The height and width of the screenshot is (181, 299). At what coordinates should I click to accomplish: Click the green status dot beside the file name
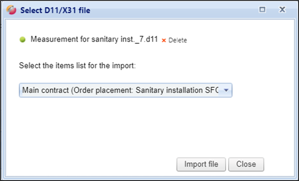click(23, 39)
